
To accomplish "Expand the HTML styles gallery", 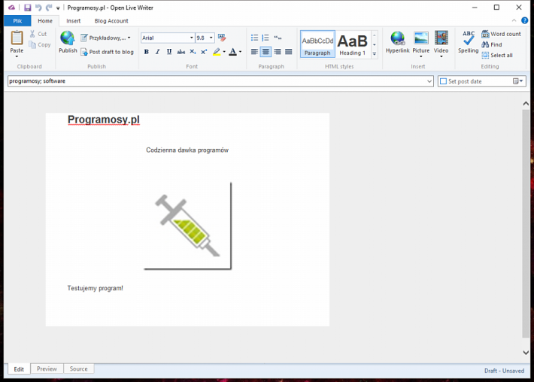I will 375,54.
